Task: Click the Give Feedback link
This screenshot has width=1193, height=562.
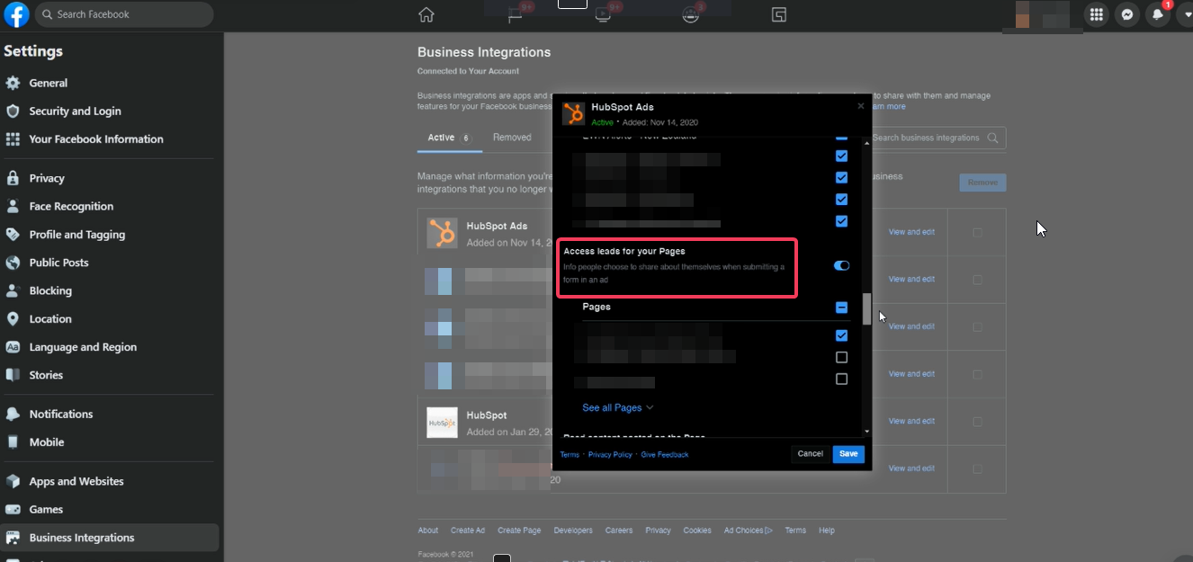Action: pyautogui.click(x=665, y=455)
